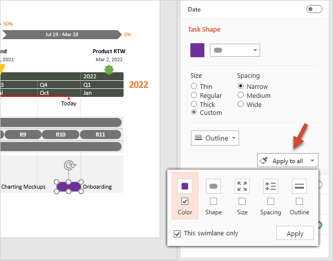Click the Task Shape section heading
The image size is (333, 261).
point(204,29)
